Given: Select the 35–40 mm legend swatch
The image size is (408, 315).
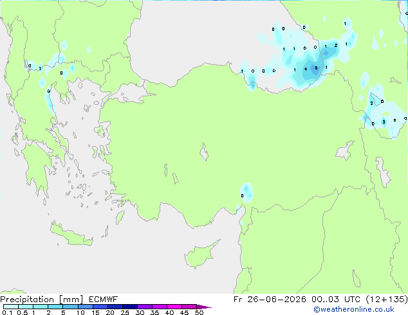Looking at the screenshot, I should [x=159, y=307].
